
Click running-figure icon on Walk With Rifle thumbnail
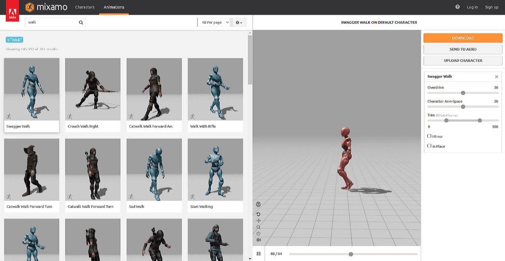[x=192, y=116]
